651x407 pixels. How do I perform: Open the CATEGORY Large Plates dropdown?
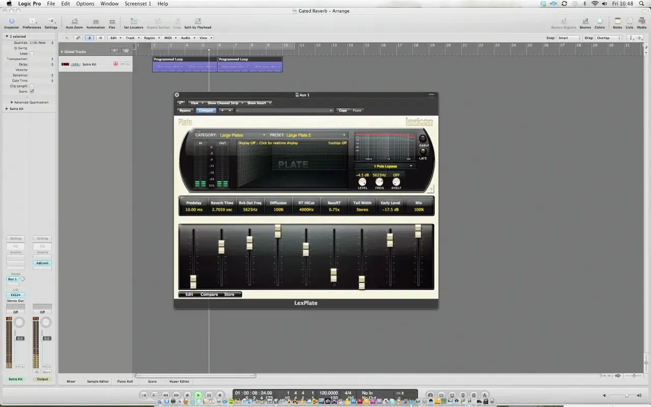(242, 135)
